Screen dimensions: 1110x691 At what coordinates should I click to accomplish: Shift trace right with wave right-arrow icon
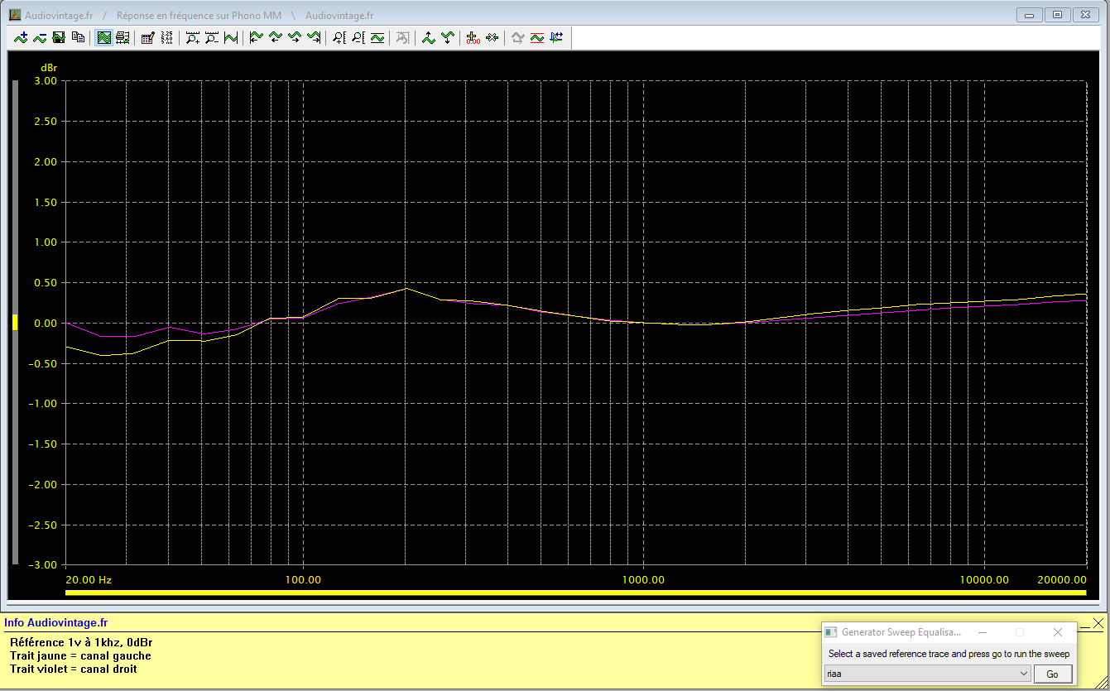point(295,37)
